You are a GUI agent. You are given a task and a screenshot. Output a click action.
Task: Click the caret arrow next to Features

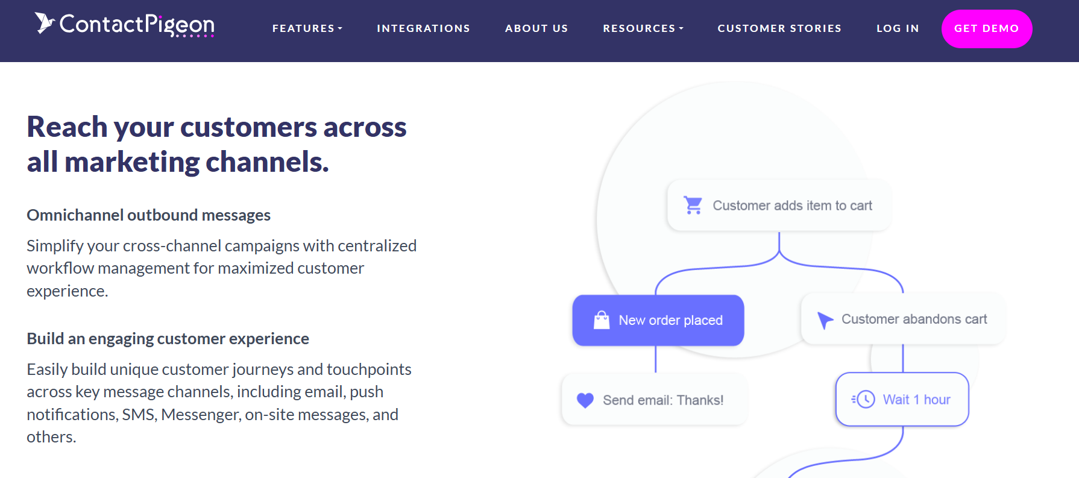tap(340, 28)
